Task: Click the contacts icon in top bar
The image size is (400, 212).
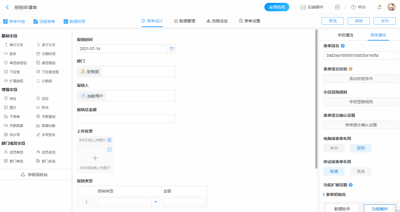Action: (337, 7)
